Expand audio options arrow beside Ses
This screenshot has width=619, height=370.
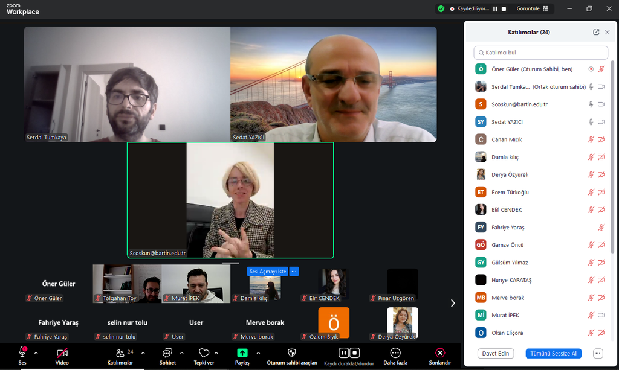click(36, 352)
